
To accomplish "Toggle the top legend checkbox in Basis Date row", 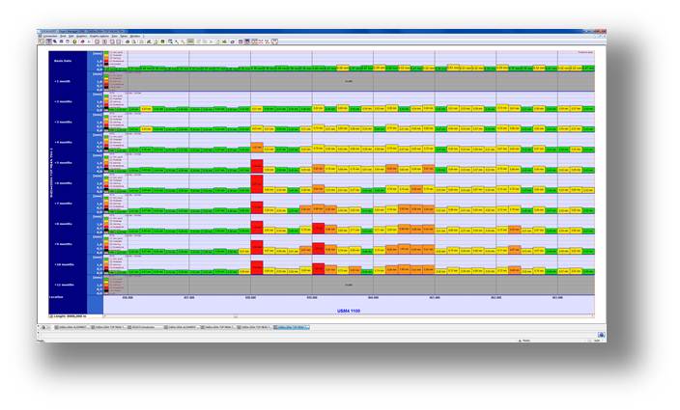I will [x=107, y=54].
